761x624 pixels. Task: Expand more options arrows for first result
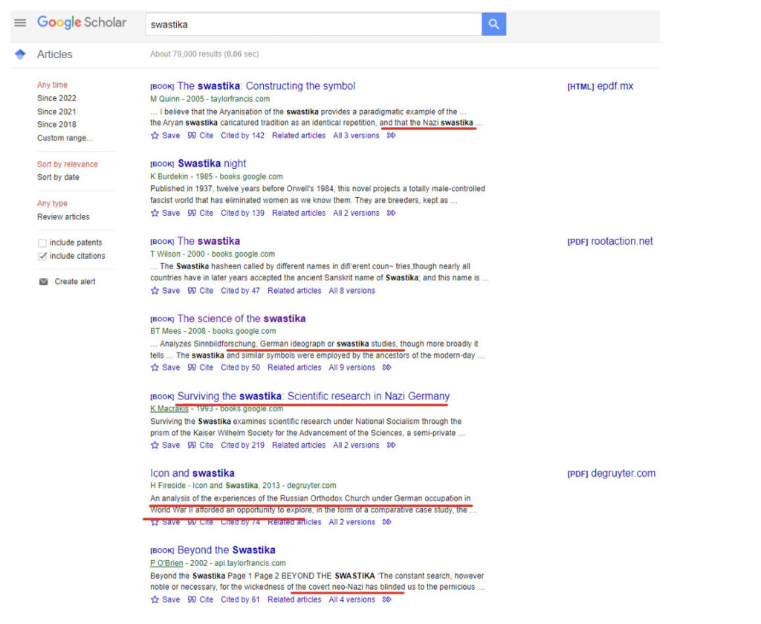tap(392, 136)
